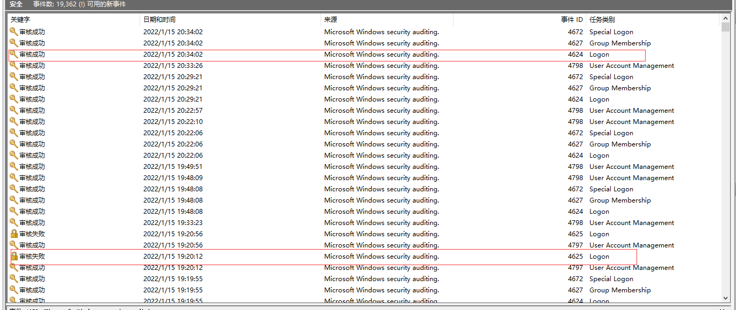This screenshot has width=736, height=310.
Task: Click key icon of 20:22:06 Group Membership row
Action: coord(14,144)
